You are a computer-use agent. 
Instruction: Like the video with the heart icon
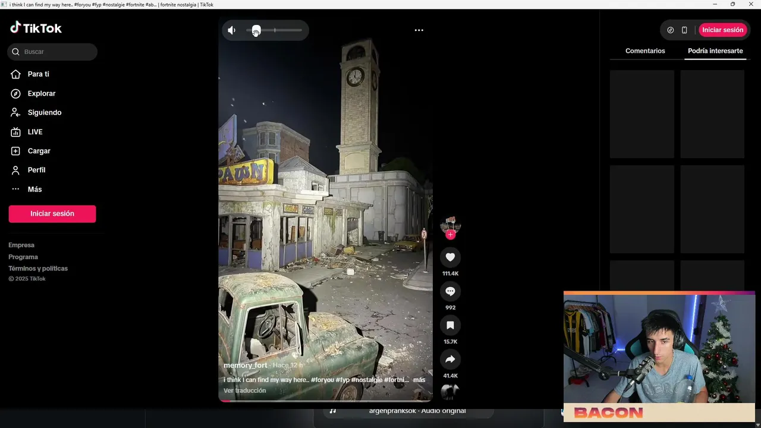coord(450,257)
